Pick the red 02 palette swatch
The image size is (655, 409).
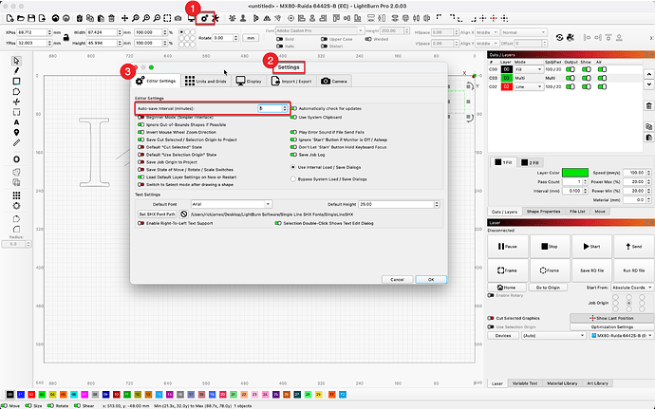click(31, 395)
